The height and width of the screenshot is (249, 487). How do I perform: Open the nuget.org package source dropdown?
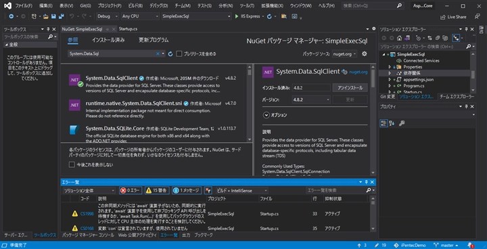(344, 53)
